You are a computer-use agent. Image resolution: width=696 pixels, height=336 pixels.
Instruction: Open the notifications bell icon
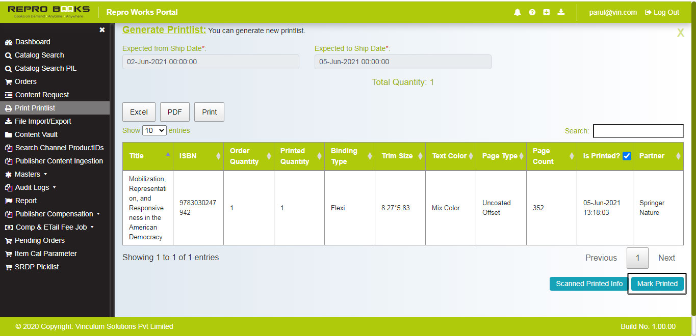518,12
